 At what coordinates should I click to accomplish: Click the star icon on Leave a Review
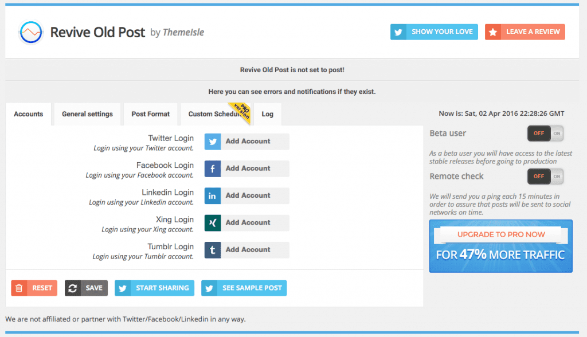[x=493, y=32]
